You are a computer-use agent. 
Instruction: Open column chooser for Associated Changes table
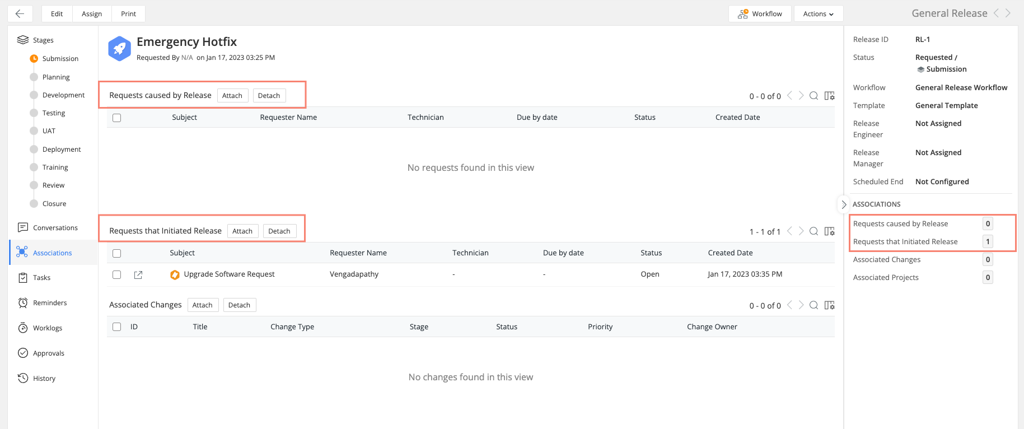830,305
